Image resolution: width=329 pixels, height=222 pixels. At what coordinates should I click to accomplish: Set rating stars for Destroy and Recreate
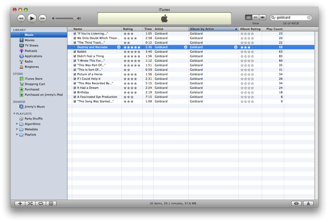click(132, 47)
